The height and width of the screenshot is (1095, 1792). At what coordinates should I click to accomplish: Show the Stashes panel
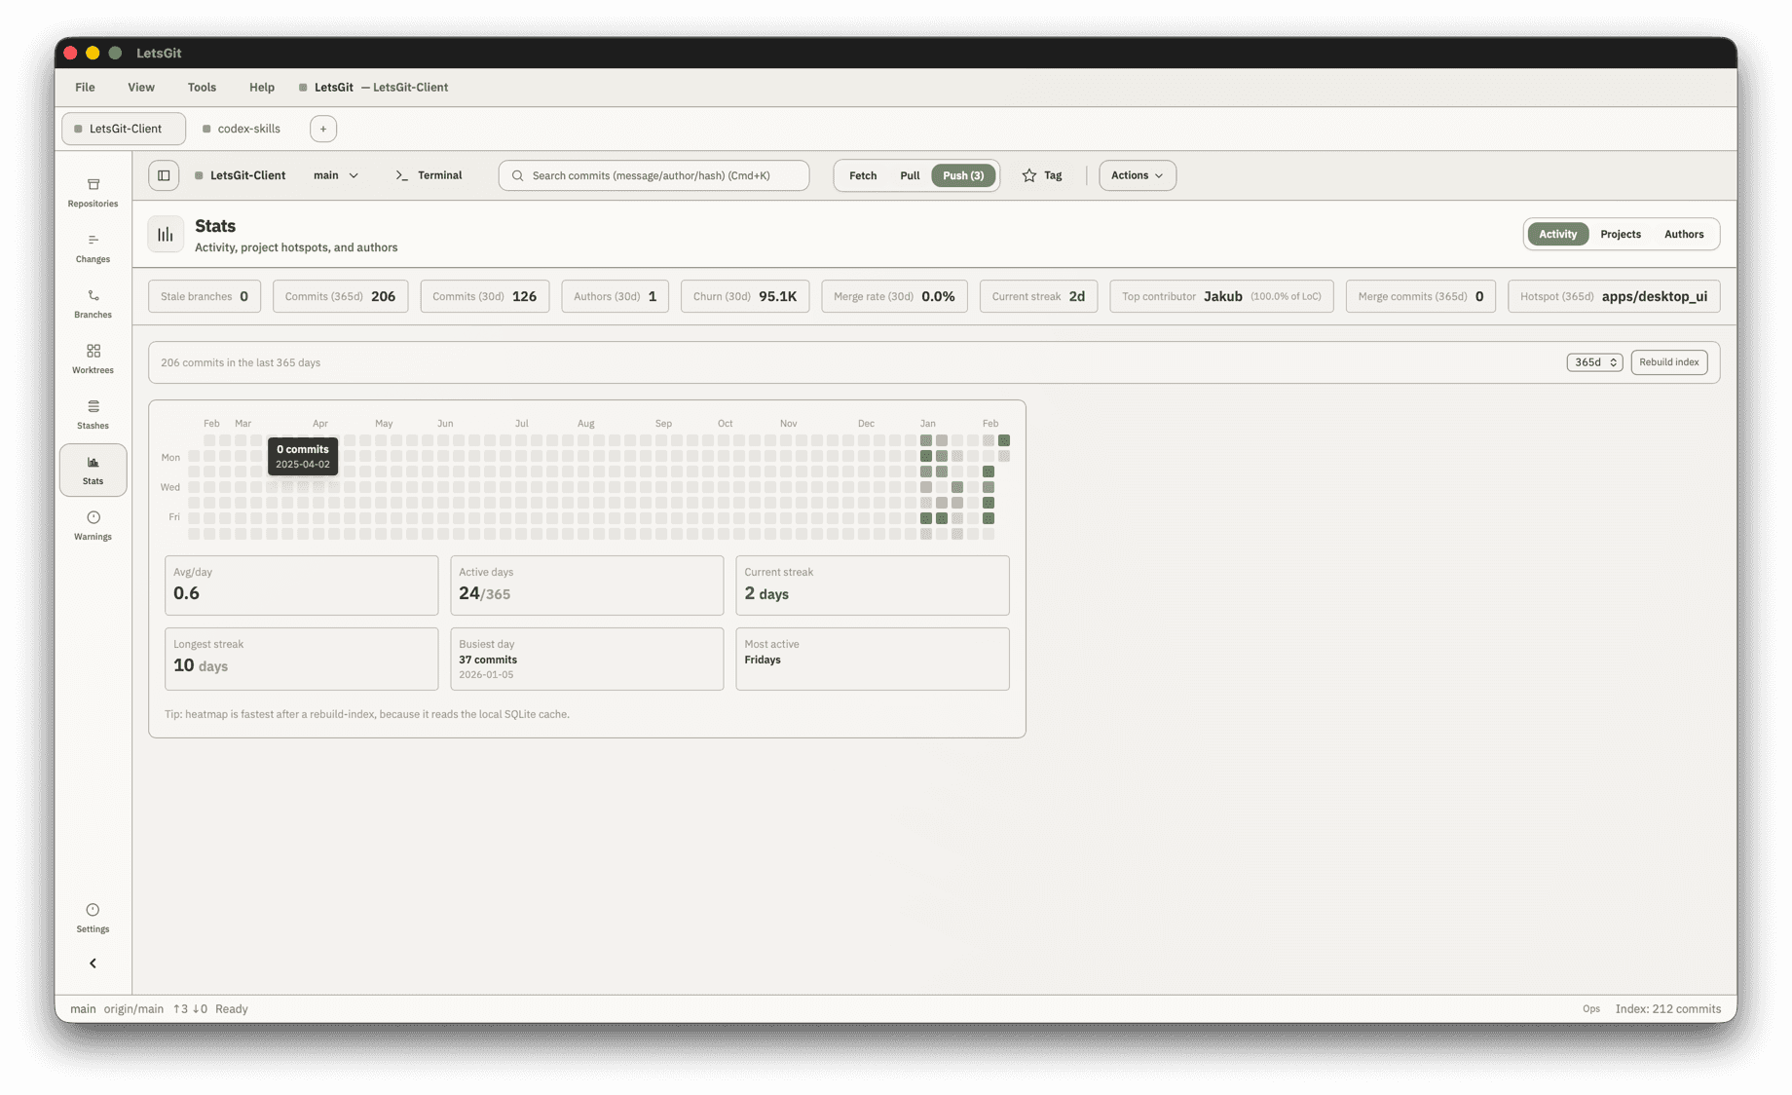93,413
